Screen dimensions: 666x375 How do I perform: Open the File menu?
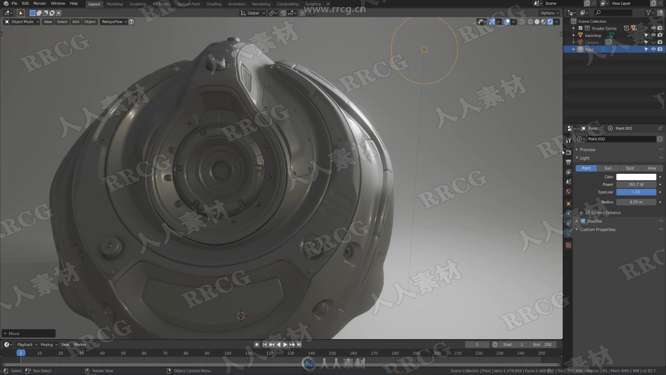(14, 3)
